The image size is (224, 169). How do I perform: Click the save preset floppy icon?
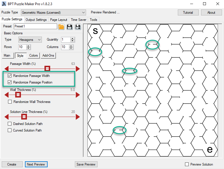coord(69,27)
